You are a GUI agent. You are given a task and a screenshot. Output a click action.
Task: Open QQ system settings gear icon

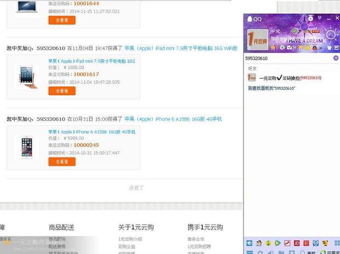260,252
